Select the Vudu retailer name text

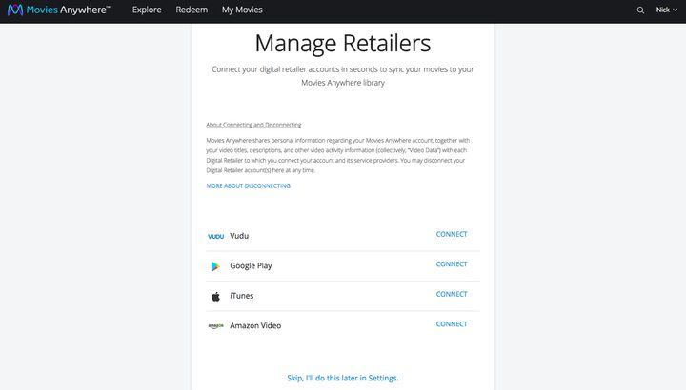pyautogui.click(x=239, y=236)
